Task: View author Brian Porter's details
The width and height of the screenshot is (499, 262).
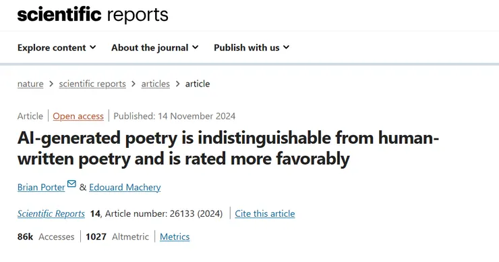Action: (x=41, y=187)
